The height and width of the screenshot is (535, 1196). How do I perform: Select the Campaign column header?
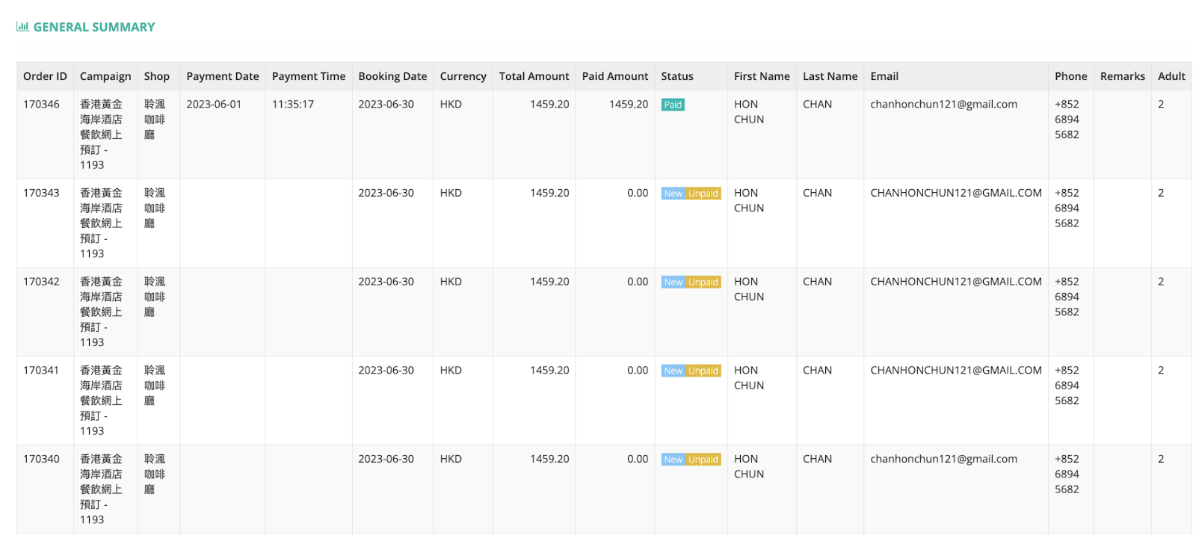coord(105,76)
